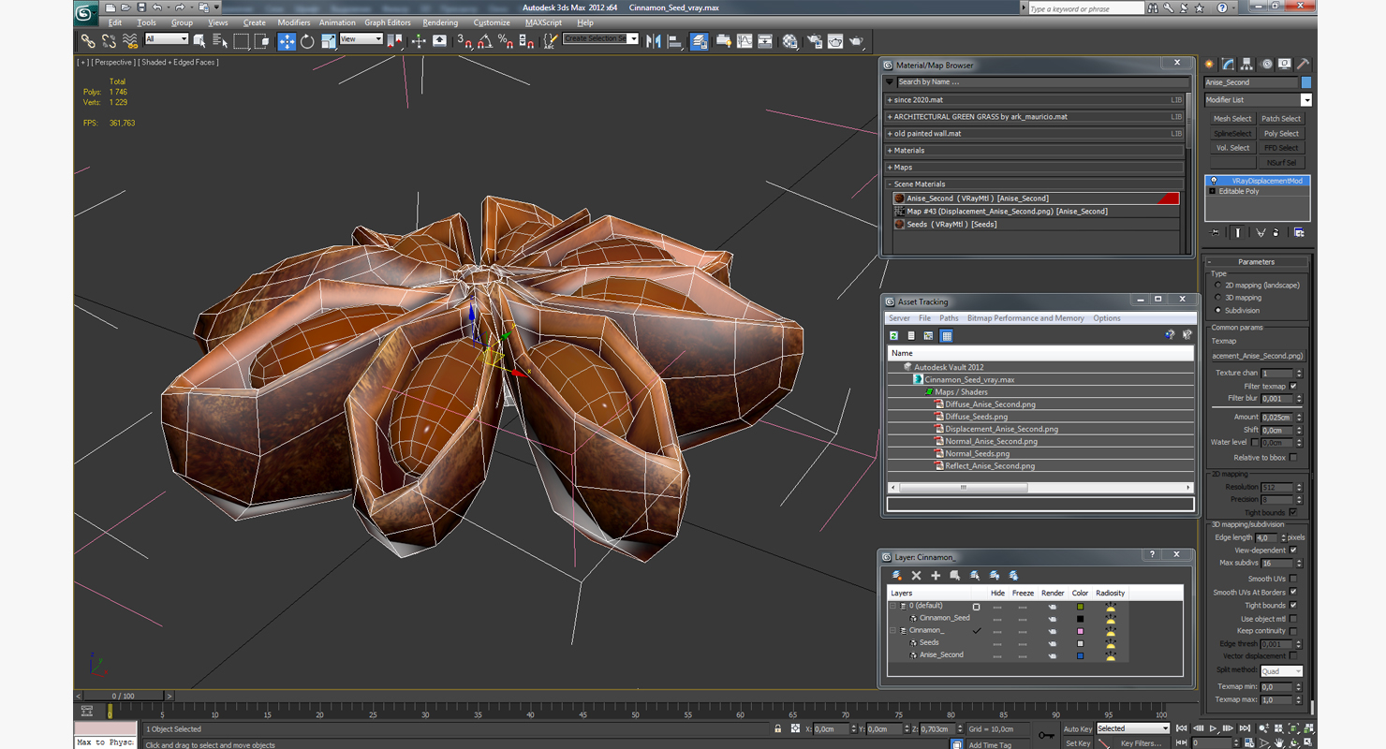Collapse the Parameters rollout

point(1256,262)
